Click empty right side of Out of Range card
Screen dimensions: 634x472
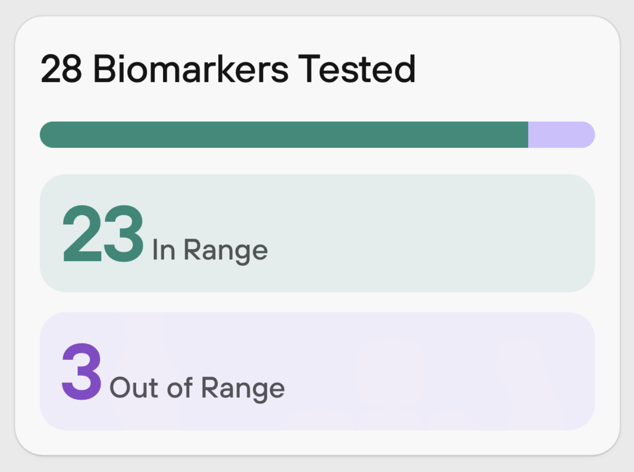446,371
